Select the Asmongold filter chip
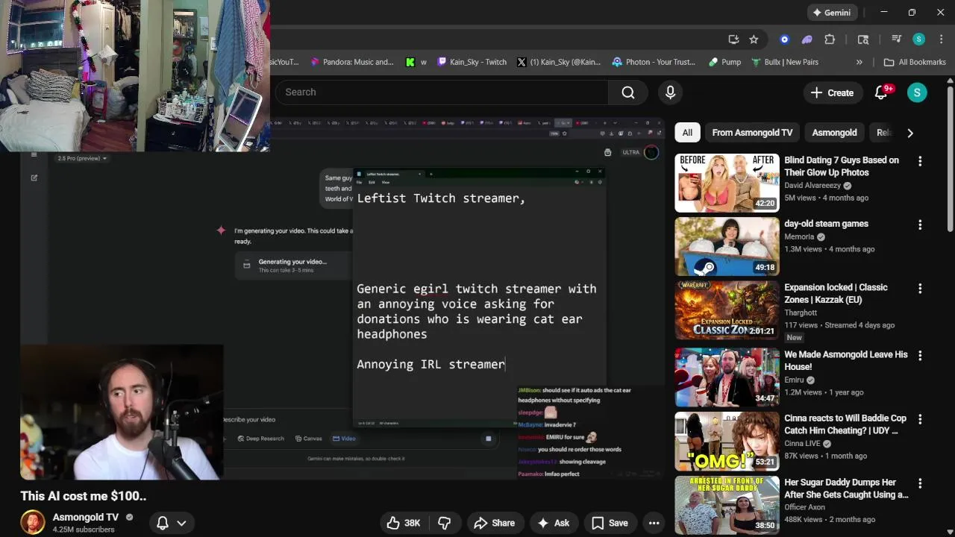Image resolution: width=955 pixels, height=537 pixels. click(834, 133)
